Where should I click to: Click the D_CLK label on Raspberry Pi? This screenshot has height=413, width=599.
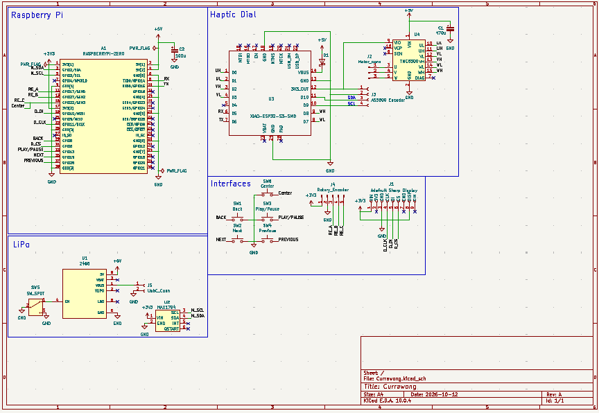coord(40,122)
